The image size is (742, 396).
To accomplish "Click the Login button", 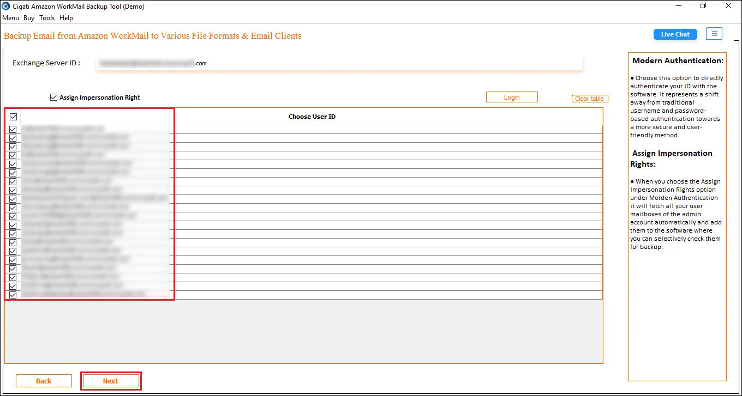I will coord(512,97).
